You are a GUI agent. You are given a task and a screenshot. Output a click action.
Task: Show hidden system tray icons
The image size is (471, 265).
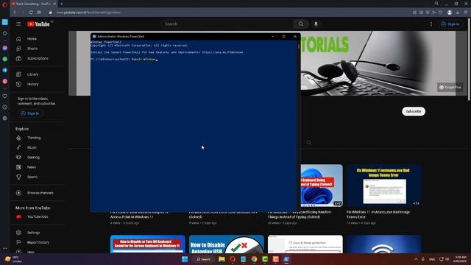pos(416,259)
